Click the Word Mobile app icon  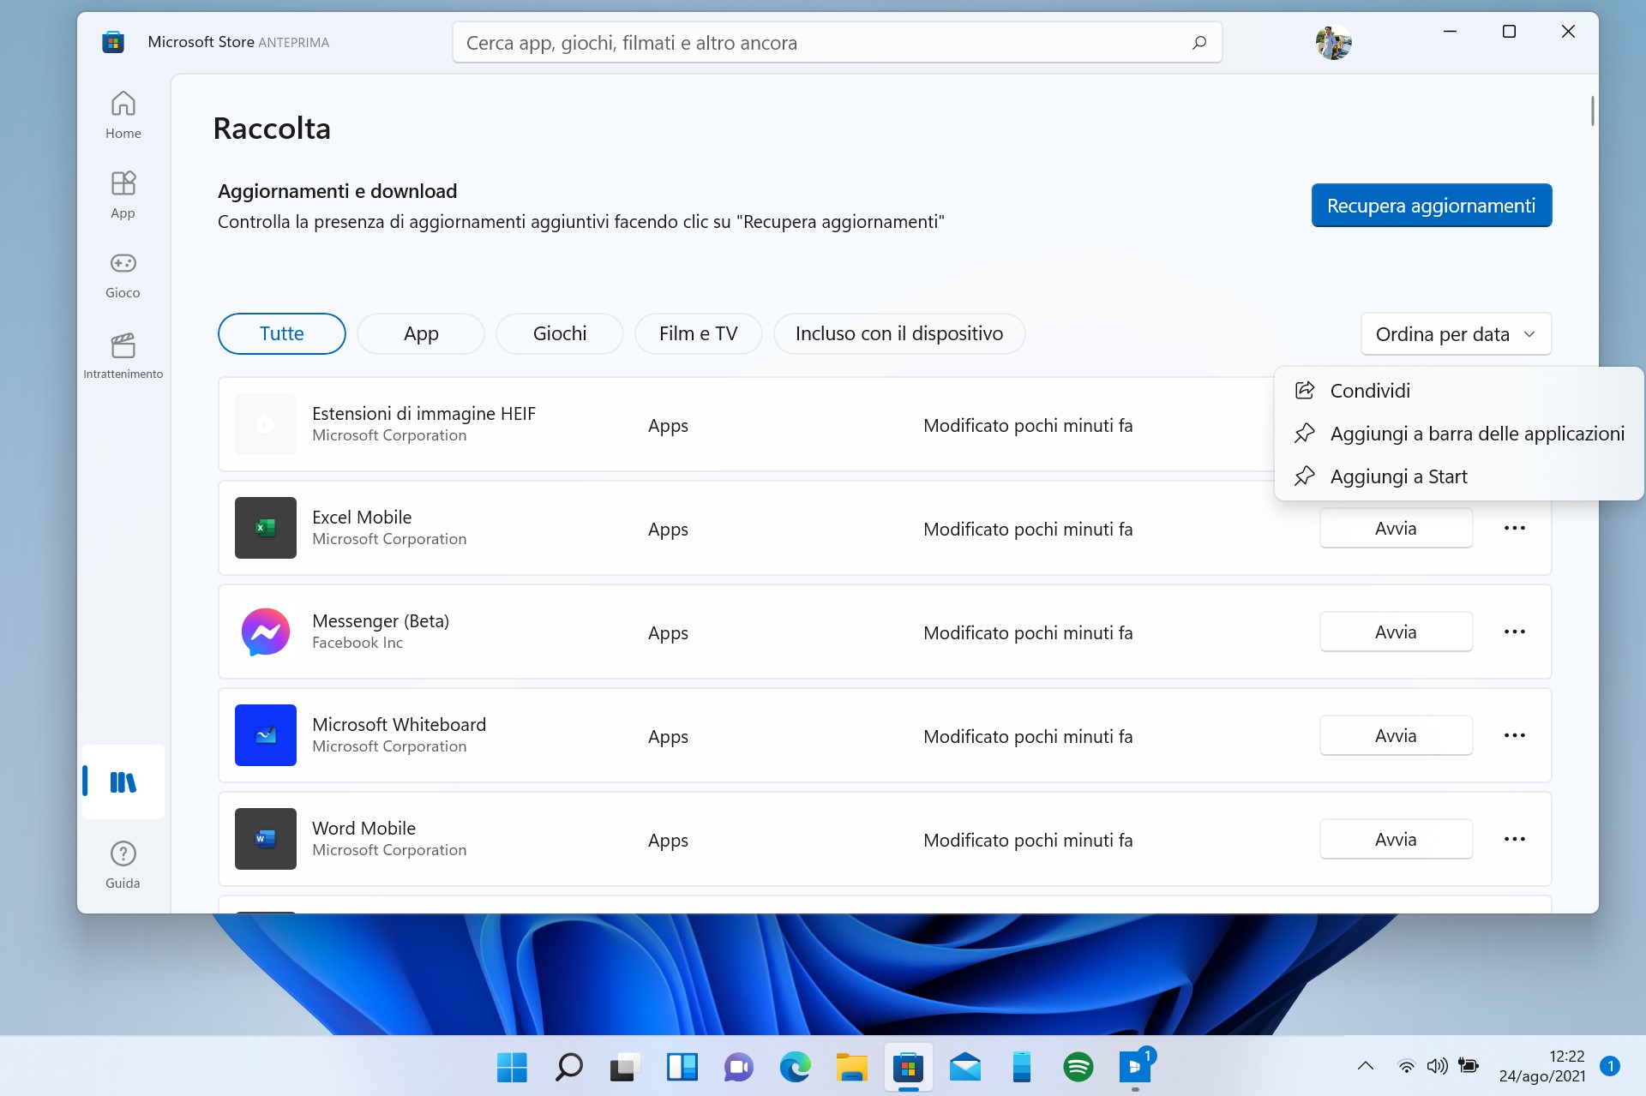(x=266, y=839)
